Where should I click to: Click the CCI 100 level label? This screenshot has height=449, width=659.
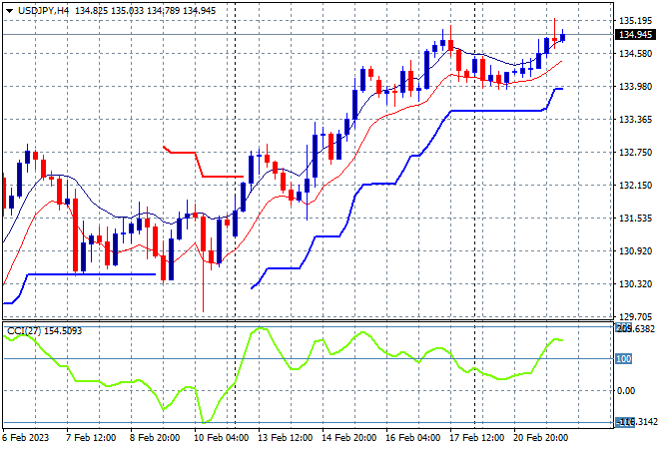point(623,358)
